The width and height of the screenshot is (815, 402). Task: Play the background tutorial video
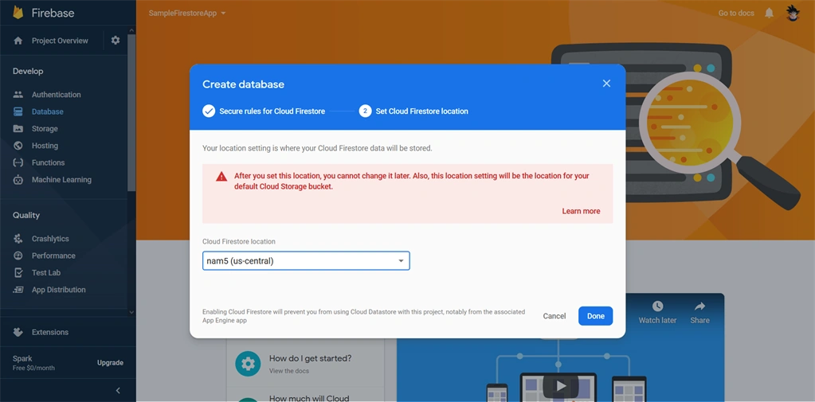click(561, 385)
